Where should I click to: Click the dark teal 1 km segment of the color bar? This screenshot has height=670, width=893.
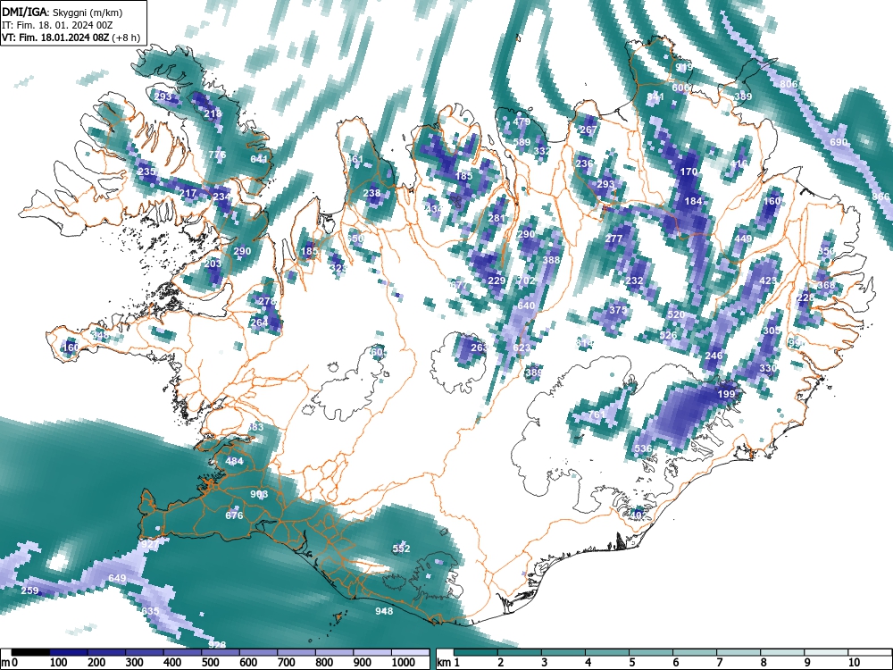pyautogui.click(x=476, y=652)
